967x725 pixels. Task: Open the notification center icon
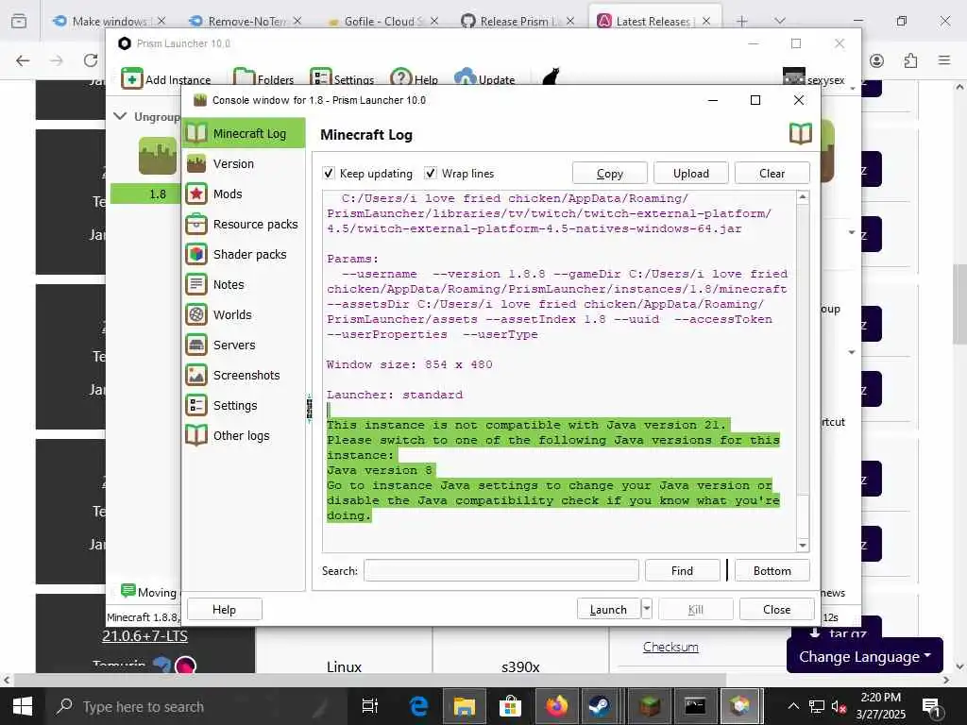coord(930,706)
